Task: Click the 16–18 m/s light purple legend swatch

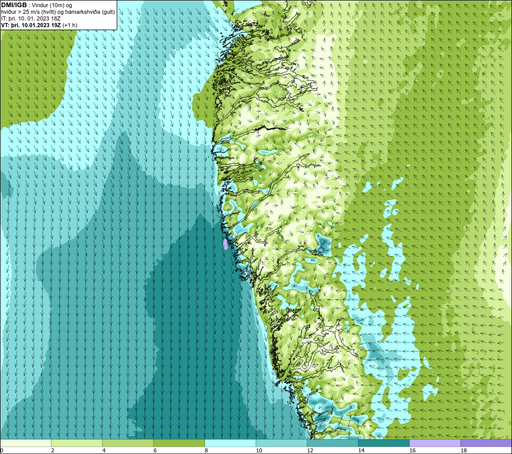Action: pos(435,443)
